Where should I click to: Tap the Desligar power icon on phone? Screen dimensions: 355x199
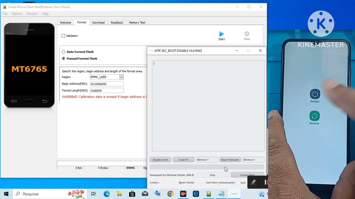[x=315, y=94]
